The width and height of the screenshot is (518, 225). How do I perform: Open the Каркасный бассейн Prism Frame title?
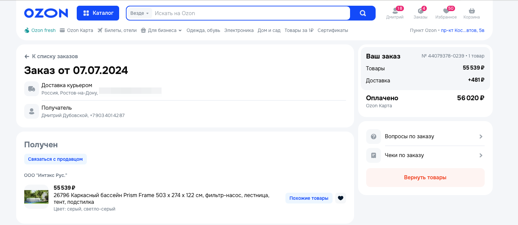pos(162,199)
